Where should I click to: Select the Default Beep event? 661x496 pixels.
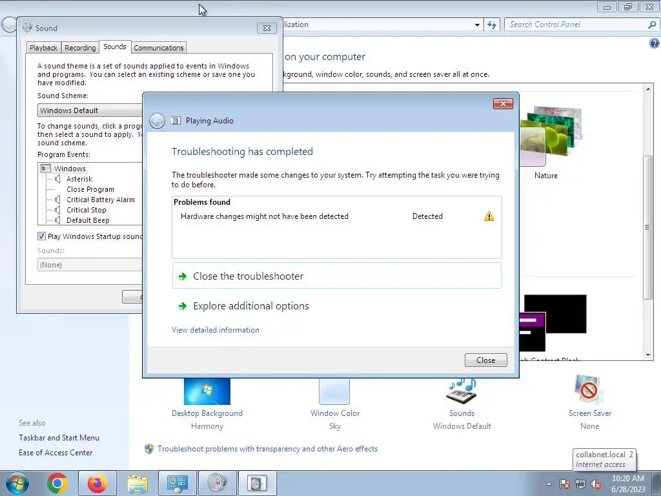(88, 220)
